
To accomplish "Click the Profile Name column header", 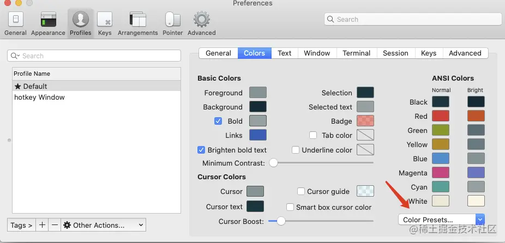I will coord(97,74).
